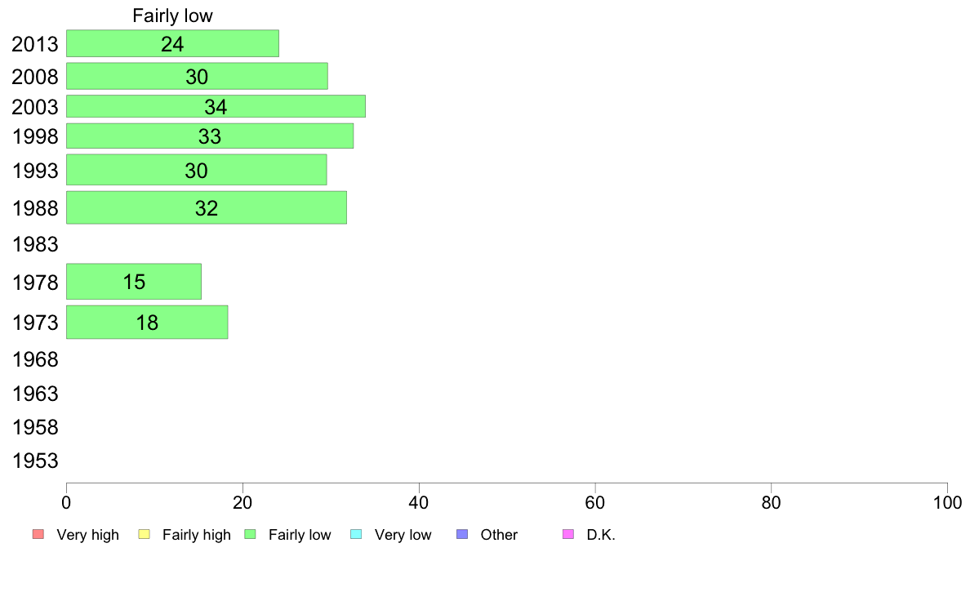Select the 1988 bar showing 32
The width and height of the screenshot is (970, 601).
pos(207,207)
